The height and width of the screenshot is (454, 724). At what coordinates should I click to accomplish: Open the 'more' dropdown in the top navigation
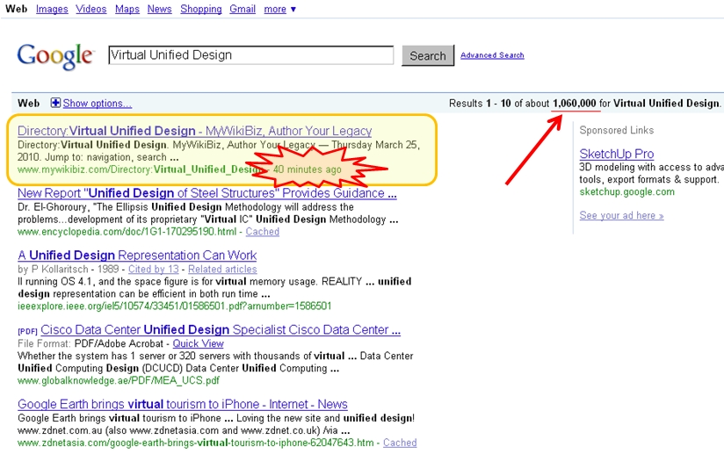coord(279,9)
